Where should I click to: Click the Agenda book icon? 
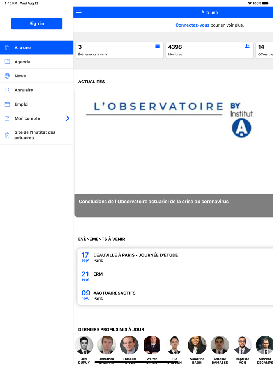(x=7, y=62)
